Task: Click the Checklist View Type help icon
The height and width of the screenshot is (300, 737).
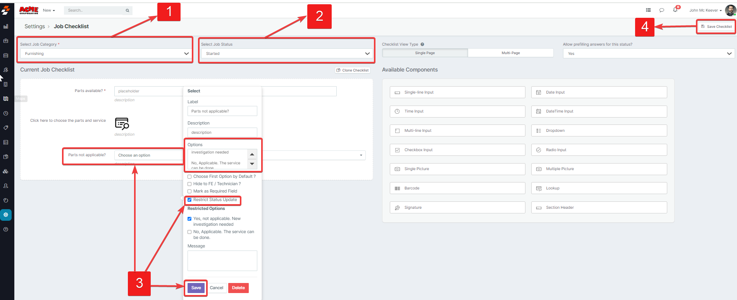Action: click(422, 44)
